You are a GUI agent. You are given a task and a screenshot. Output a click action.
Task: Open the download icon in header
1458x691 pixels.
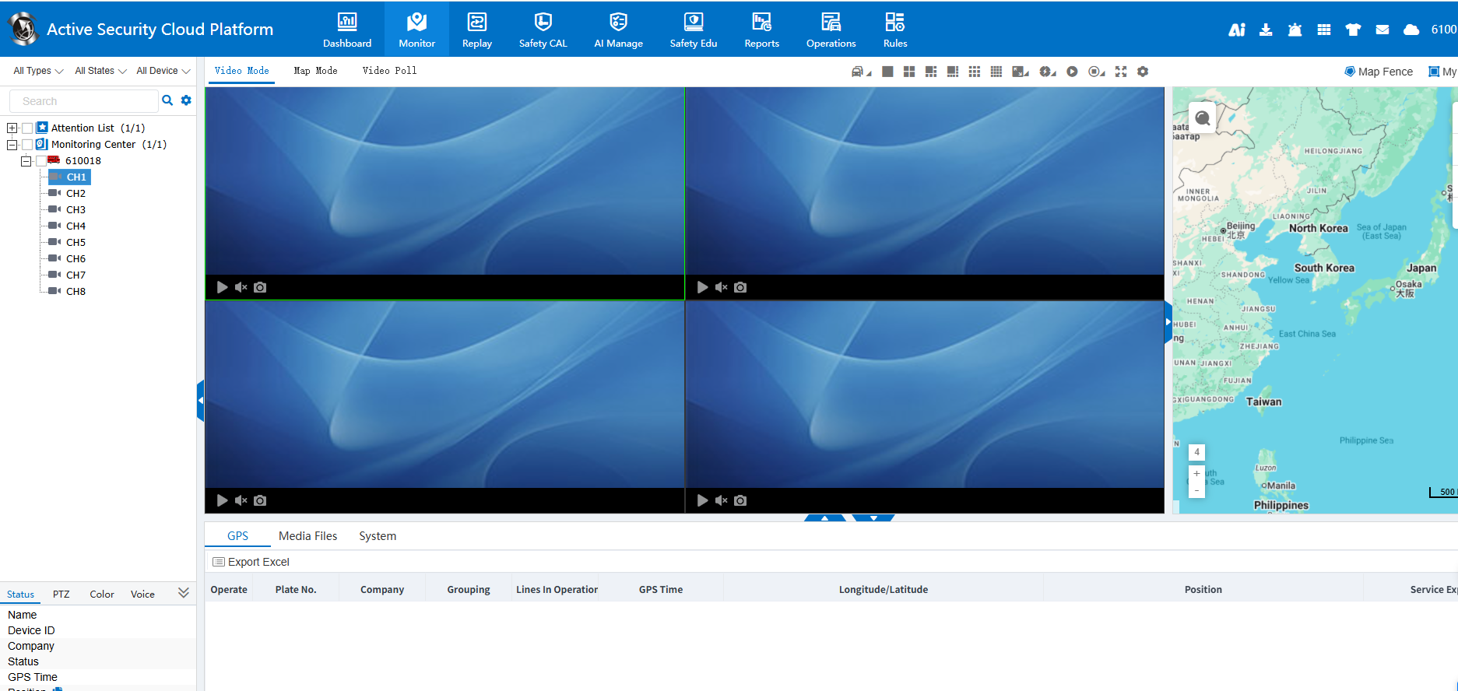[1266, 30]
